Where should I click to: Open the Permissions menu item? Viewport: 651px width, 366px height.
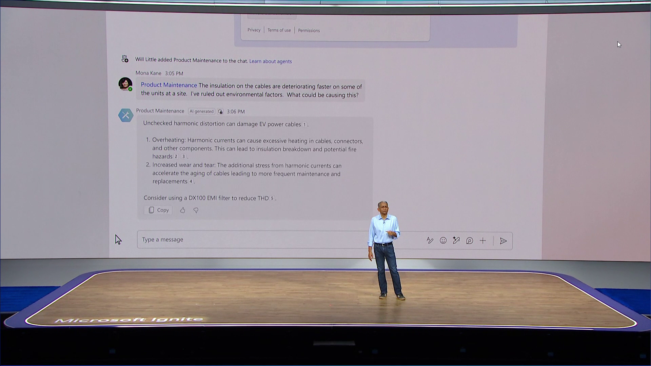click(309, 30)
